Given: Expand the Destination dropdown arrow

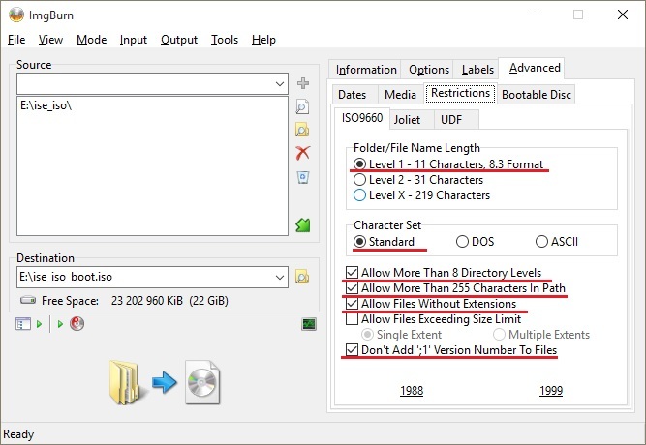Looking at the screenshot, I should (280, 277).
